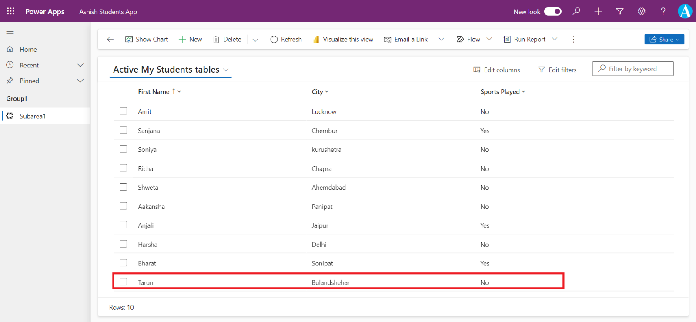
Task: Toggle the New look switch
Action: [x=553, y=11]
